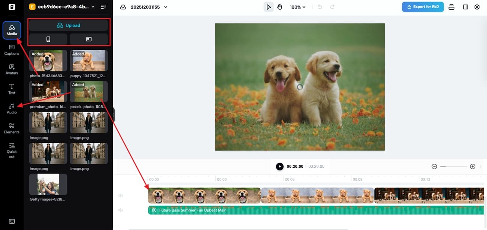The image size is (487, 230).
Task: Expand the 100% zoom level dropdown
Action: click(298, 7)
